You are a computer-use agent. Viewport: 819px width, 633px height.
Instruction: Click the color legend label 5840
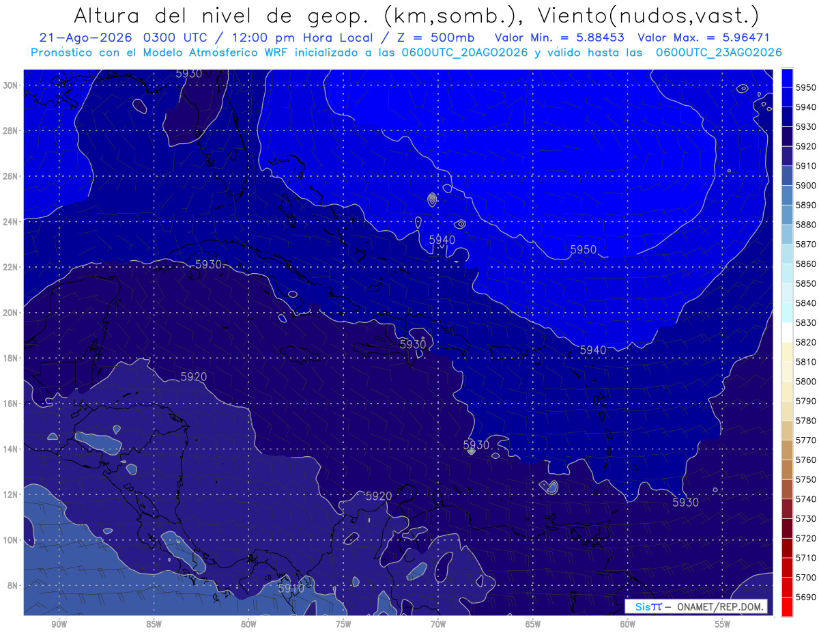click(806, 303)
